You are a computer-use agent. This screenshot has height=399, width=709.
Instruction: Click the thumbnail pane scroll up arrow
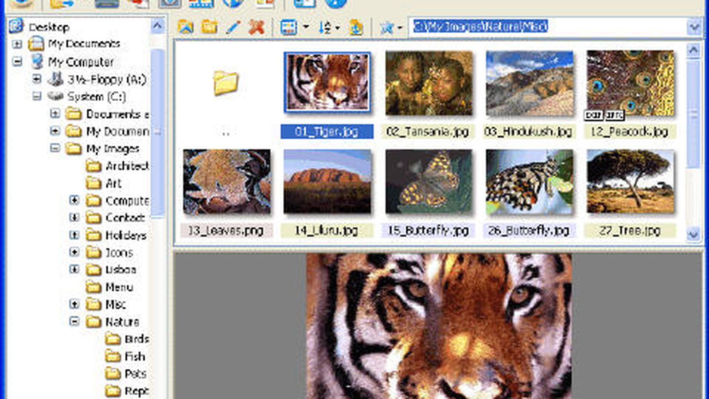pos(693,50)
